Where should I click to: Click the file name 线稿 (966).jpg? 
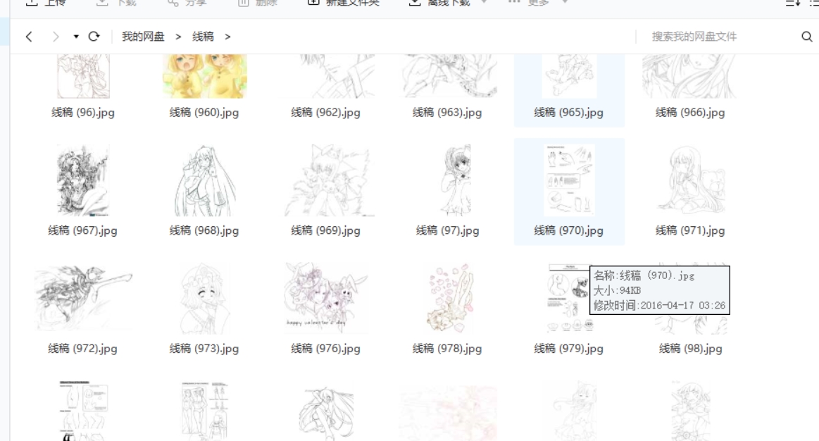point(690,112)
